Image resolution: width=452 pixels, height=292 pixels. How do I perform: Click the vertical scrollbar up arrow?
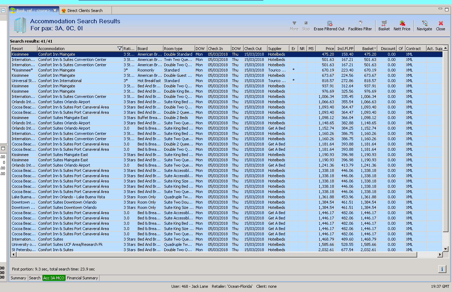click(445, 48)
